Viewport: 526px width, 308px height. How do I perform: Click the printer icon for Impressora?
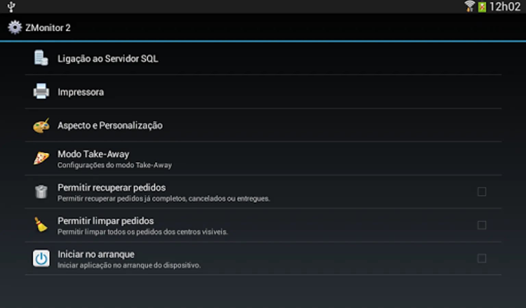tap(41, 91)
